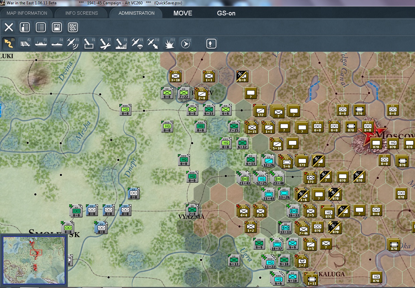Select the F6 bomb unit mode icon
The height and width of the screenshot is (288, 415).
coord(89,43)
